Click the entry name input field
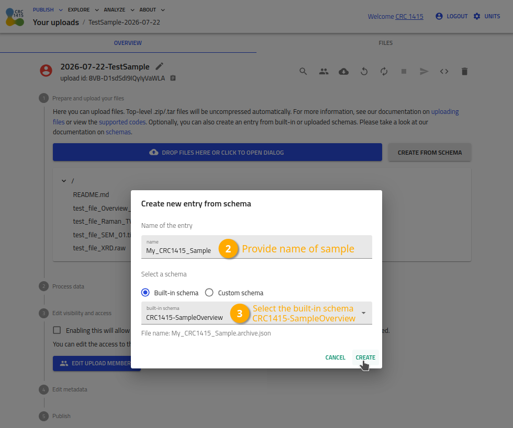 point(256,247)
